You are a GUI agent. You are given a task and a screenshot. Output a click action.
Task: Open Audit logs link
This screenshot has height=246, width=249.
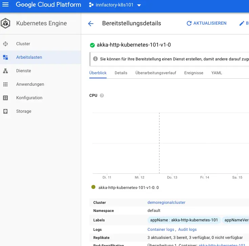[x=187, y=229]
